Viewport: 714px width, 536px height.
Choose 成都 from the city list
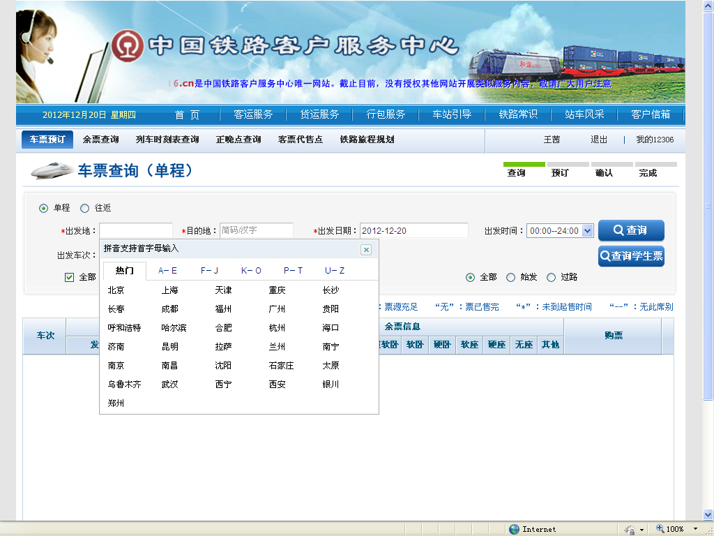pyautogui.click(x=169, y=309)
